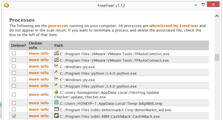Click the VMware icon beside TPAutoConnect.exe
The image size is (223, 120).
[56, 60]
